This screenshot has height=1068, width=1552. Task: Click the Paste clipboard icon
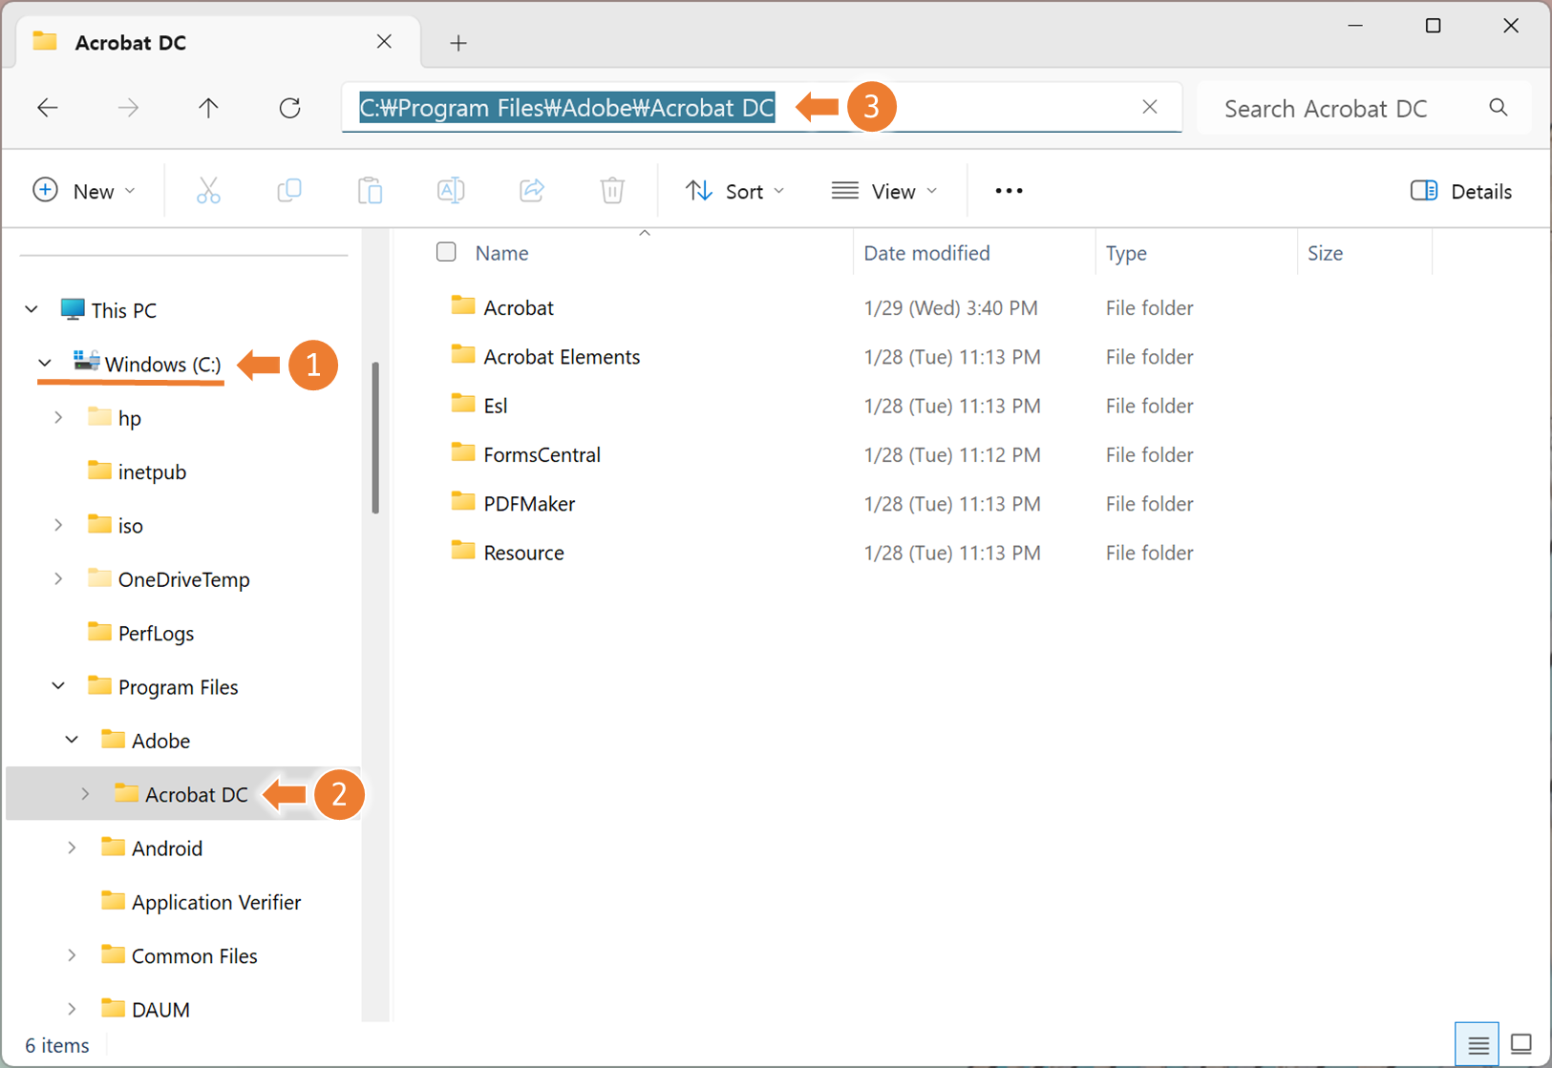370,191
